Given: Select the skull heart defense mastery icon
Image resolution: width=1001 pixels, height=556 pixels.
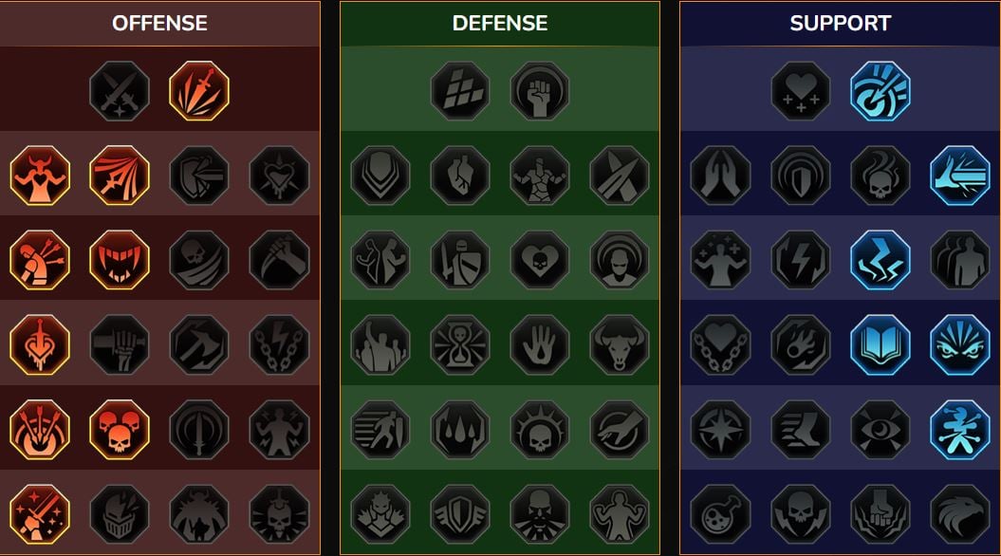Looking at the screenshot, I should [540, 260].
